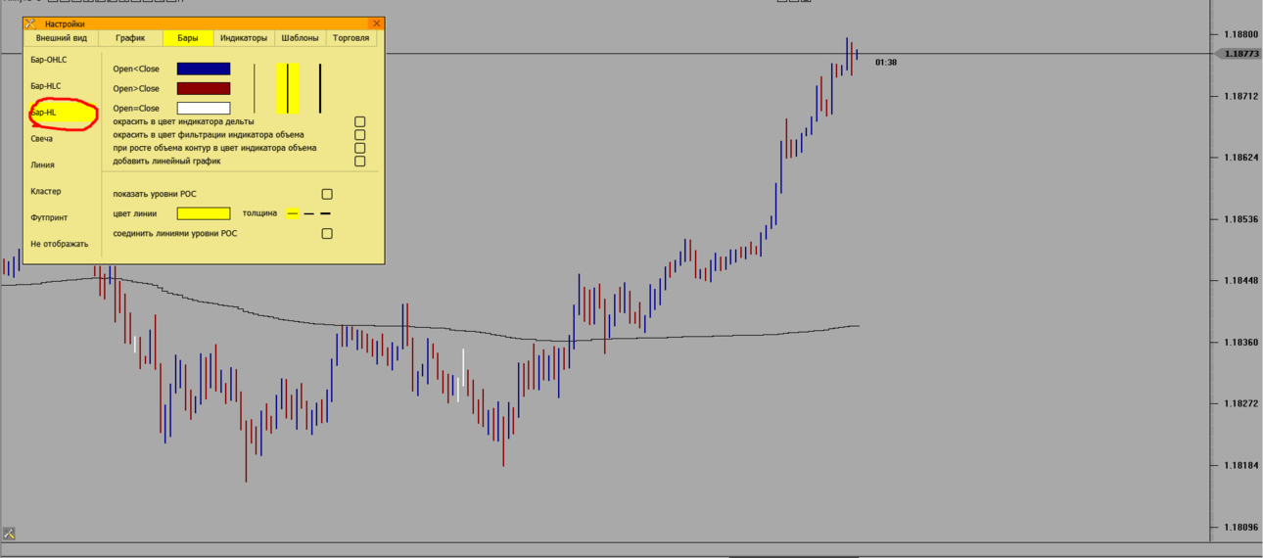Screen dimensions: 1263x558
Task: Click the Open>Close label
Action: pos(136,89)
